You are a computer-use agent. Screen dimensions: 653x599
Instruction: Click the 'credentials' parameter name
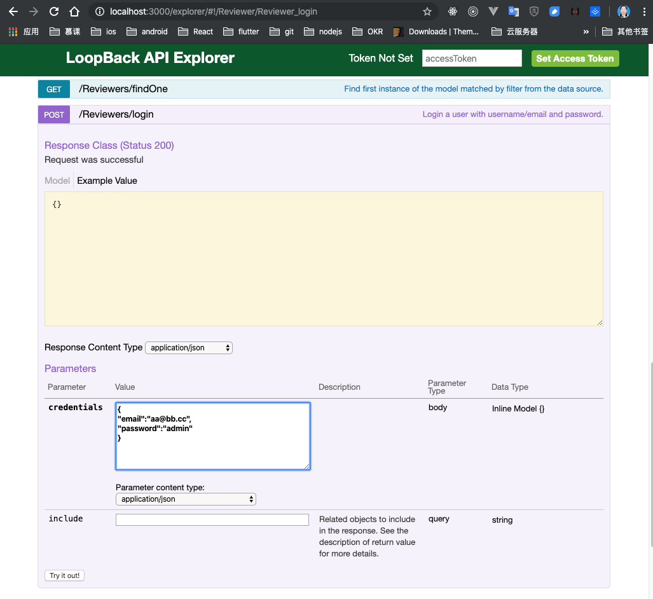[x=76, y=407]
